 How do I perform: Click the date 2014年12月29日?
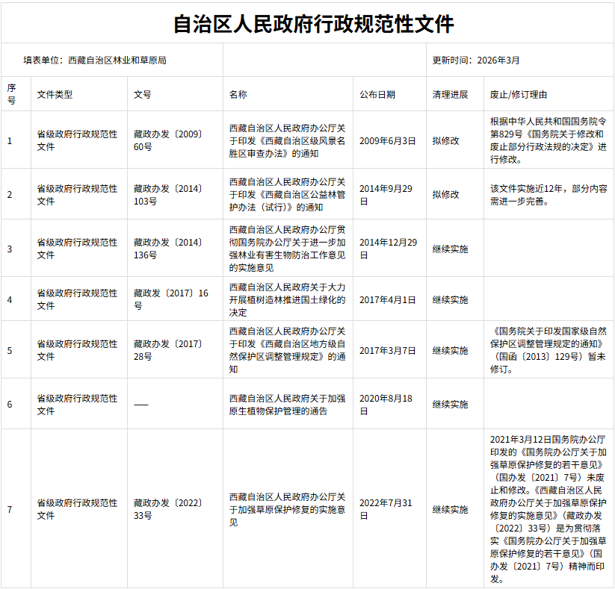pos(388,249)
